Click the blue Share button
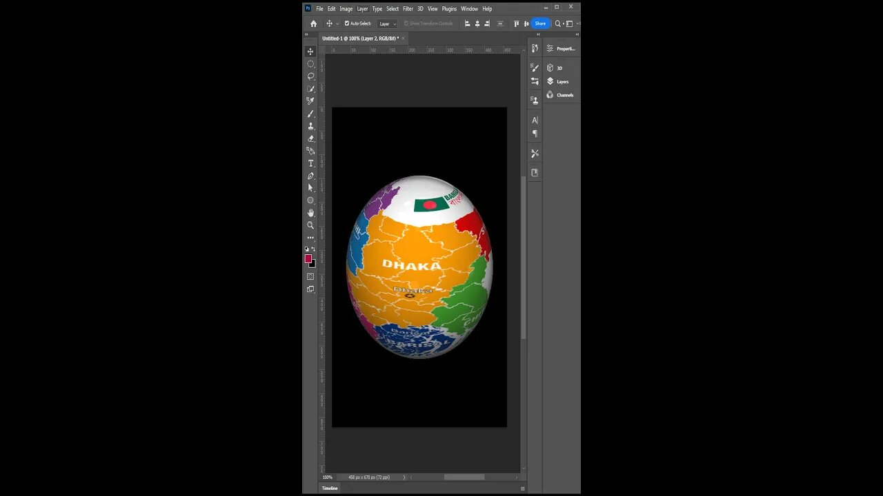This screenshot has width=883, height=496. (x=540, y=23)
